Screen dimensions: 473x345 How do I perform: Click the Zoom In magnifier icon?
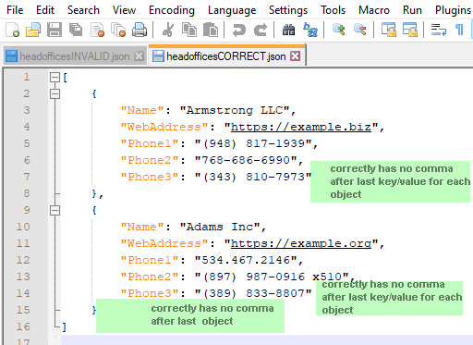339,30
